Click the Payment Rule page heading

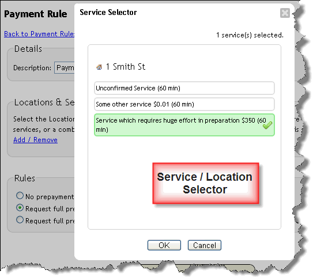coord(36,14)
